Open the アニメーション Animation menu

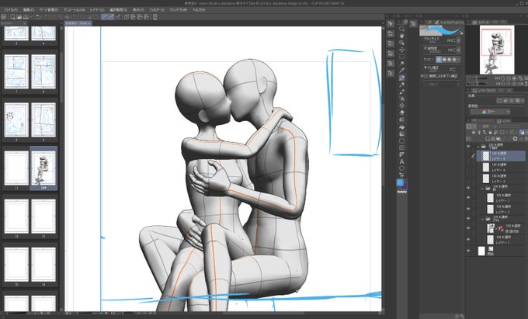(x=74, y=10)
